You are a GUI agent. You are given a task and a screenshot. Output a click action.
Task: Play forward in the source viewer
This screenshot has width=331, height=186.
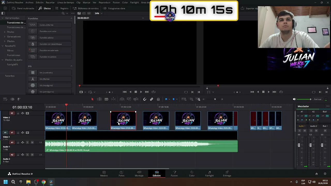[141, 92]
